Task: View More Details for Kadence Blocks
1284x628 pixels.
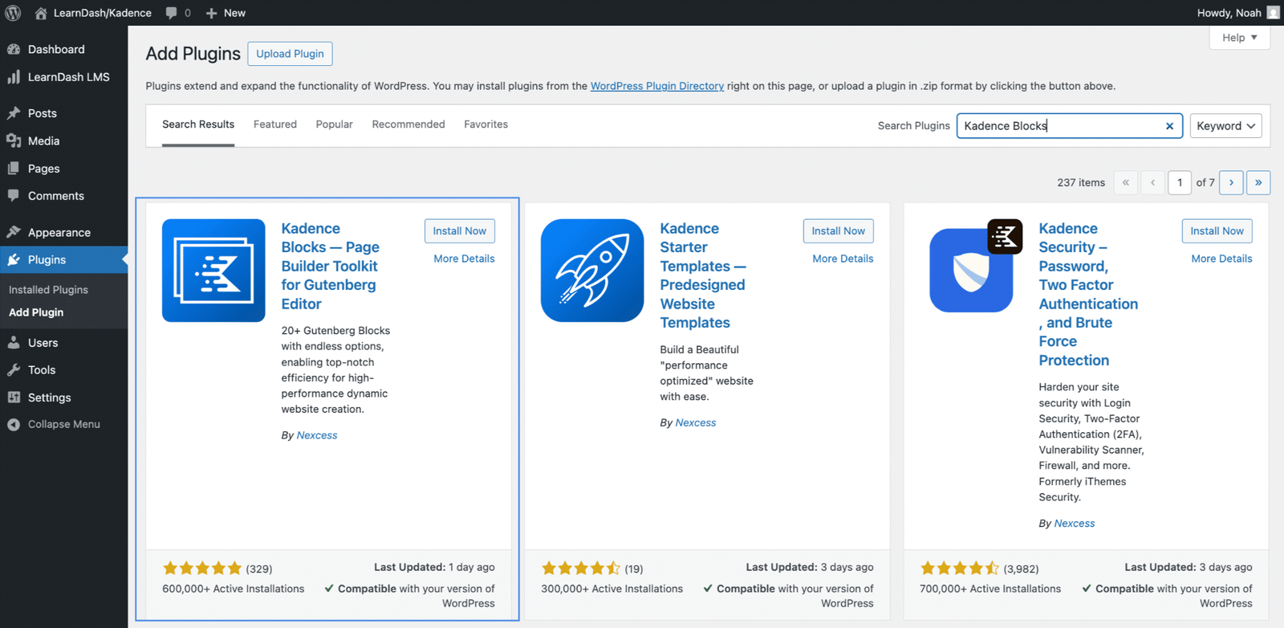Action: click(464, 259)
